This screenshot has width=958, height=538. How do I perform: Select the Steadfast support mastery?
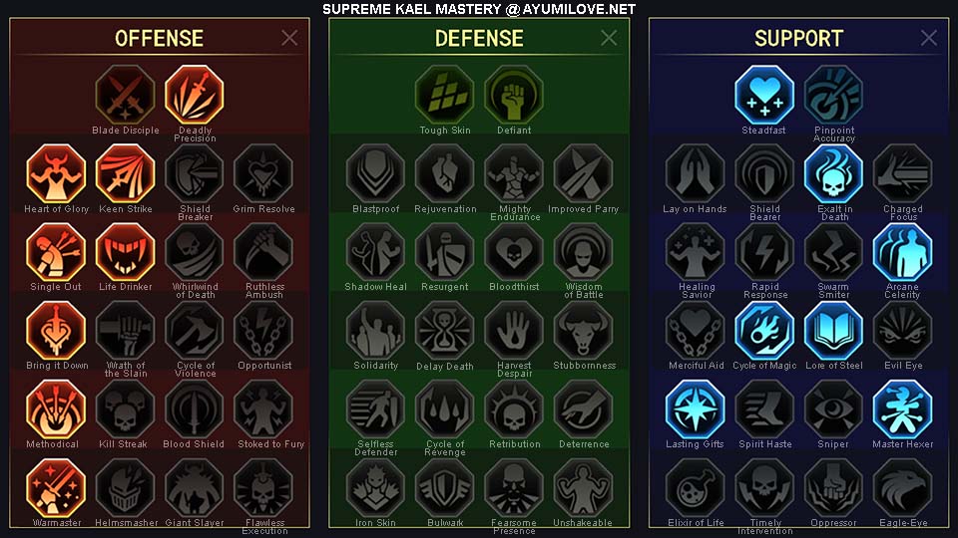[764, 96]
